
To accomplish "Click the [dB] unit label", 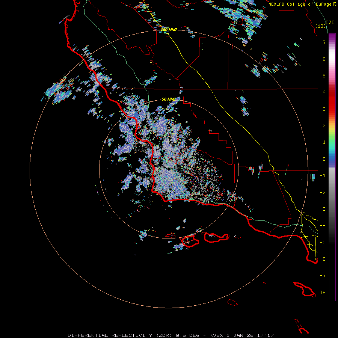I will [321, 26].
